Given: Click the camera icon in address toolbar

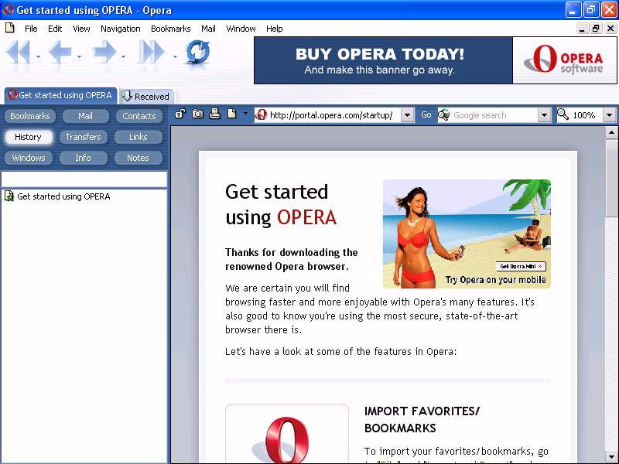Looking at the screenshot, I should 197,114.
